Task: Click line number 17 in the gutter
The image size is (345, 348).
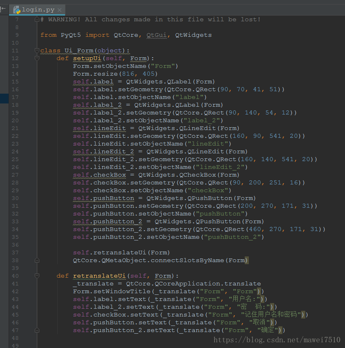Action: pyautogui.click(x=15, y=97)
